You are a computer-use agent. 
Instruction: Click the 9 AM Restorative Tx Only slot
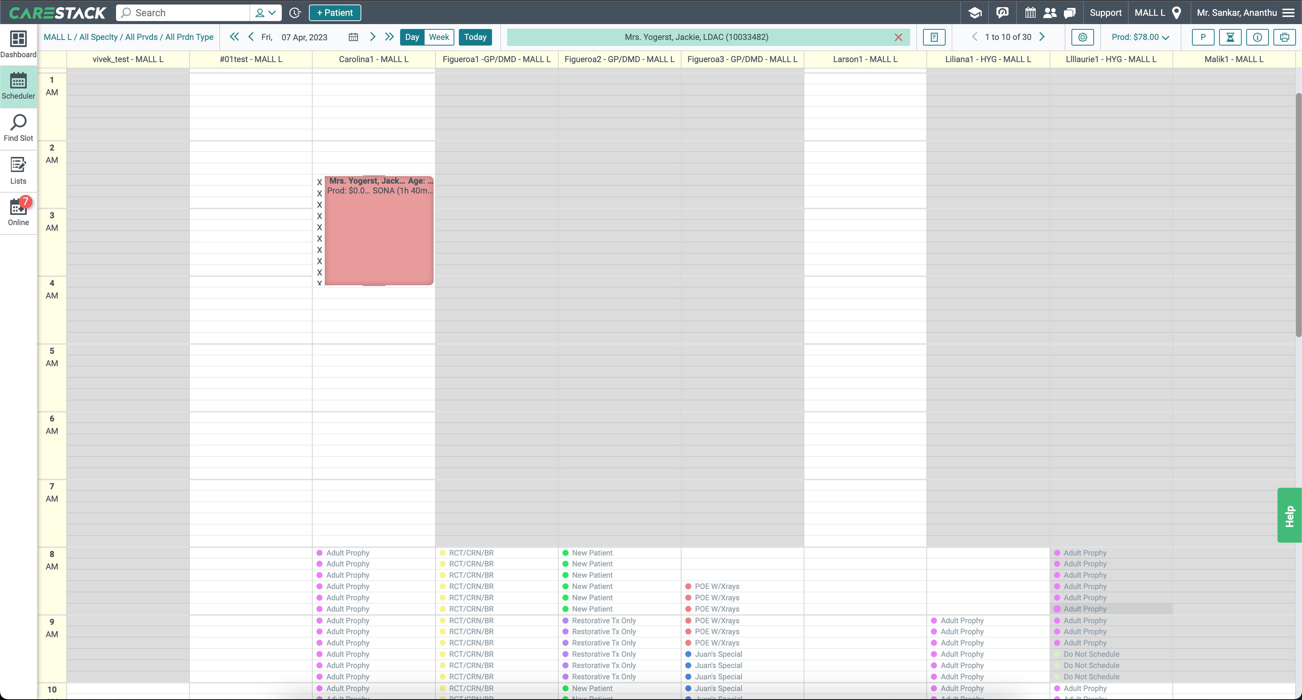click(x=619, y=621)
